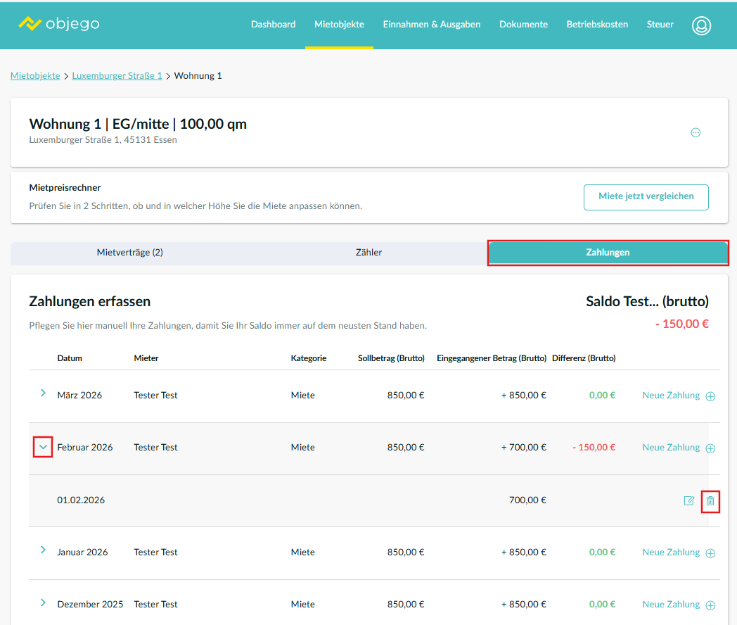737x625 pixels.
Task: Open the user profile icon
Action: [700, 25]
